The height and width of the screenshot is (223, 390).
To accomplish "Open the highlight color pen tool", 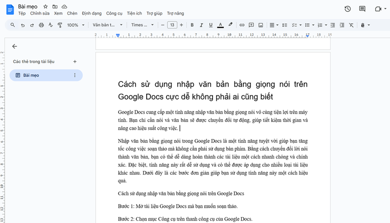I will coord(230,24).
